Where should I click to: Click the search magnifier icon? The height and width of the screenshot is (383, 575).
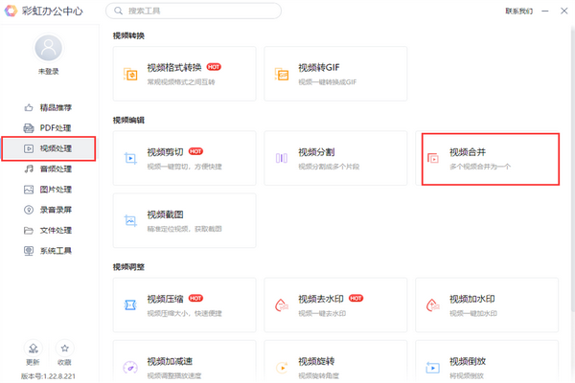pos(118,11)
